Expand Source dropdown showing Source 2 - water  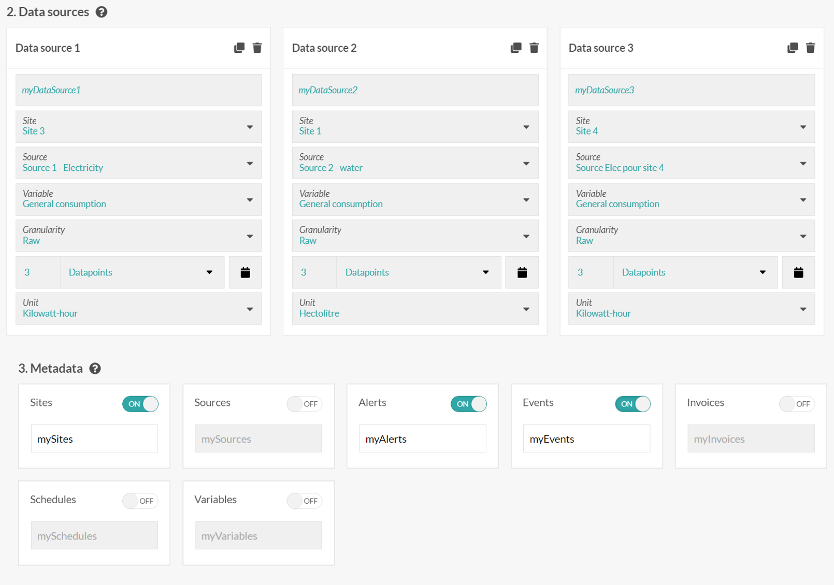(x=415, y=163)
